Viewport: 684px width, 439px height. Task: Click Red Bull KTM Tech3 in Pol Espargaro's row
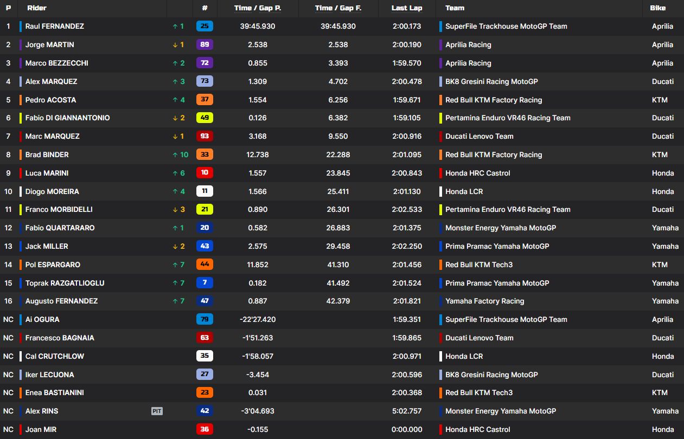(x=479, y=264)
